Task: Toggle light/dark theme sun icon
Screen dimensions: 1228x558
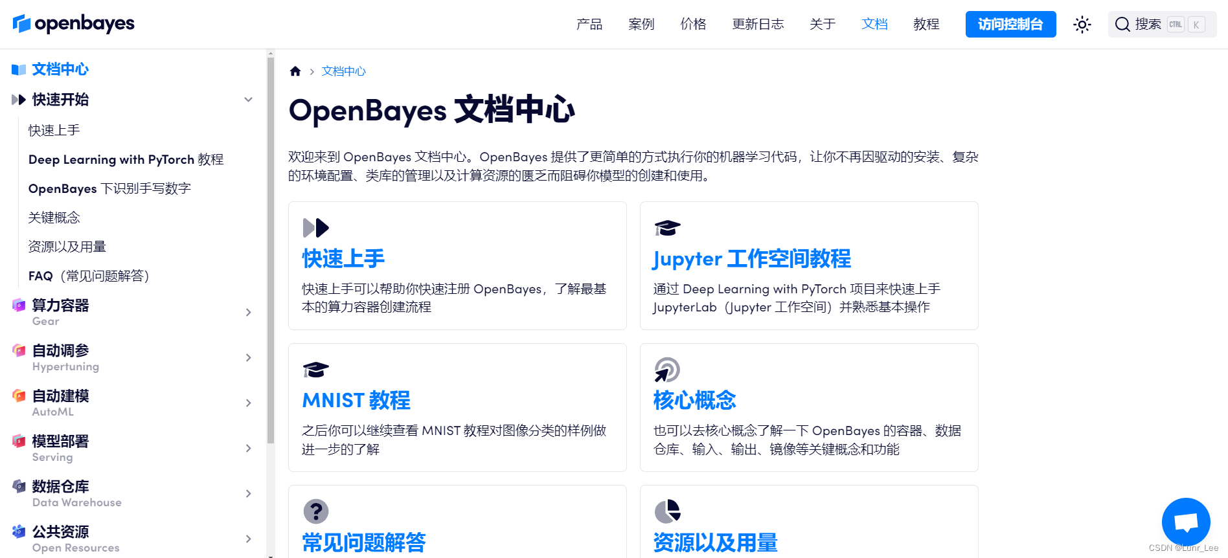Action: (1082, 25)
